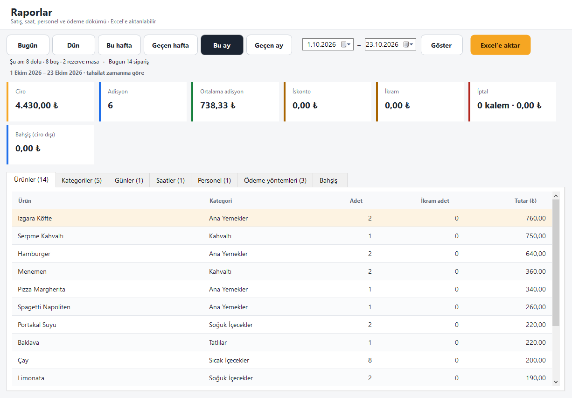572x398 pixels.
Task: Click the Ciro card value 4.430,00 ₺
Action: pos(37,106)
